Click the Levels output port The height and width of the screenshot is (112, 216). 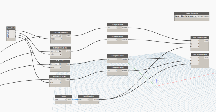click(69, 99)
